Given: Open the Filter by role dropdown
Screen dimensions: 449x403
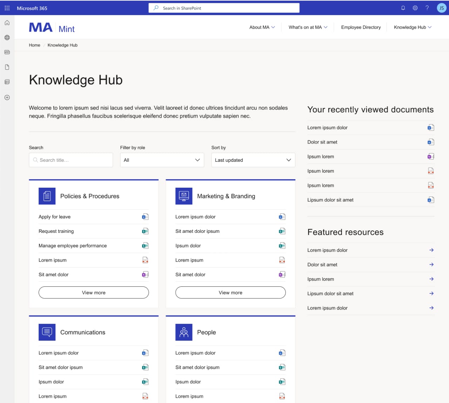Looking at the screenshot, I should pos(162,160).
